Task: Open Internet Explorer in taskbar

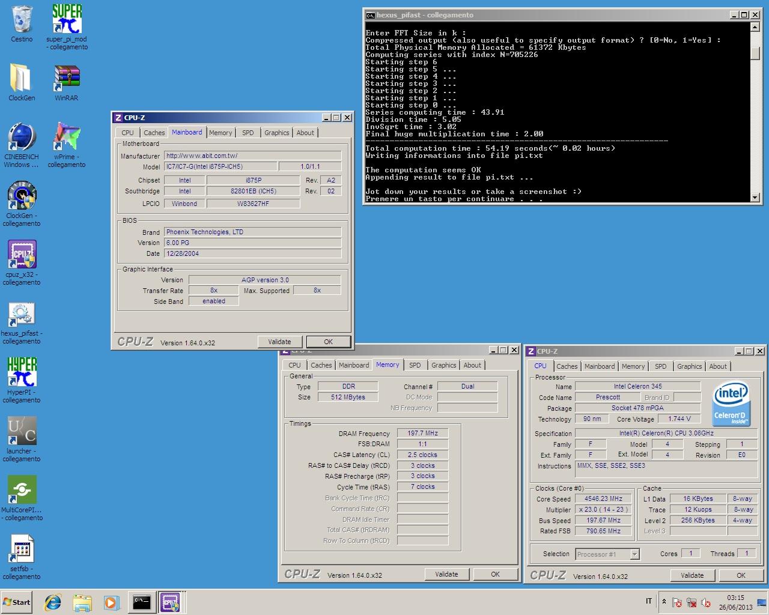Action: click(53, 602)
